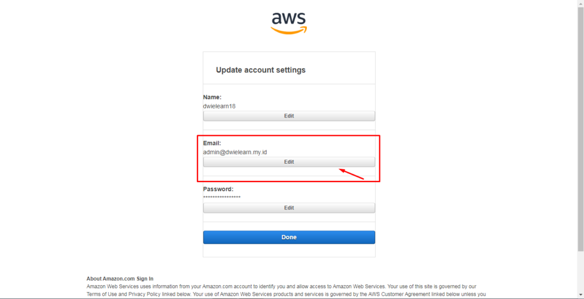584x299 pixels.
Task: Confirm with the blue Done button
Action: coord(289,237)
